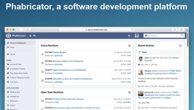
Task: Click johnny-bit's avatar in Recent Activity
Action: [141, 94]
